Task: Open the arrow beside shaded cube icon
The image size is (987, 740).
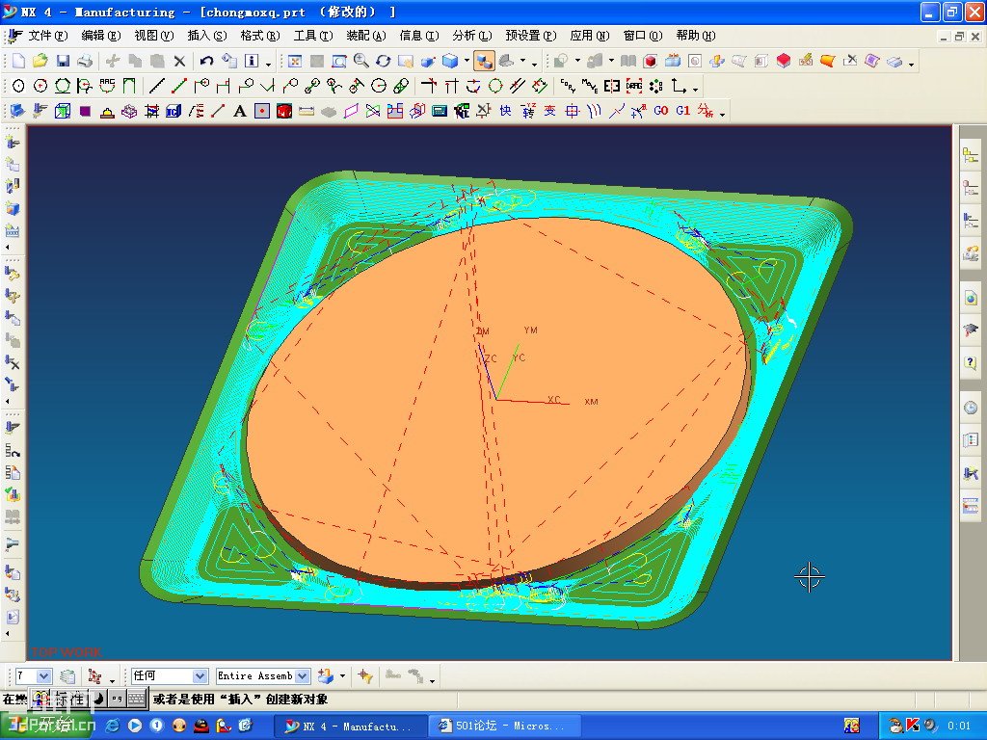Action: 466,61
